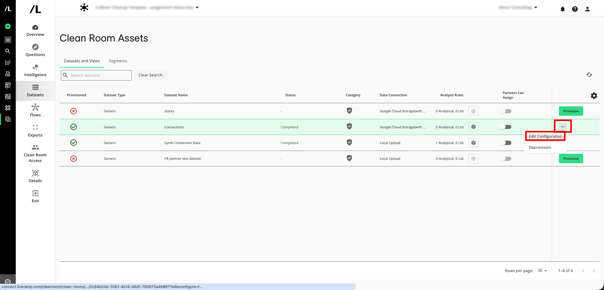Click into the Search datasets field

96,75
